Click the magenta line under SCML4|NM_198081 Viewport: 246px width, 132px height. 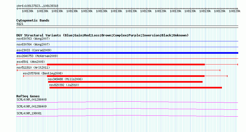click(127, 115)
